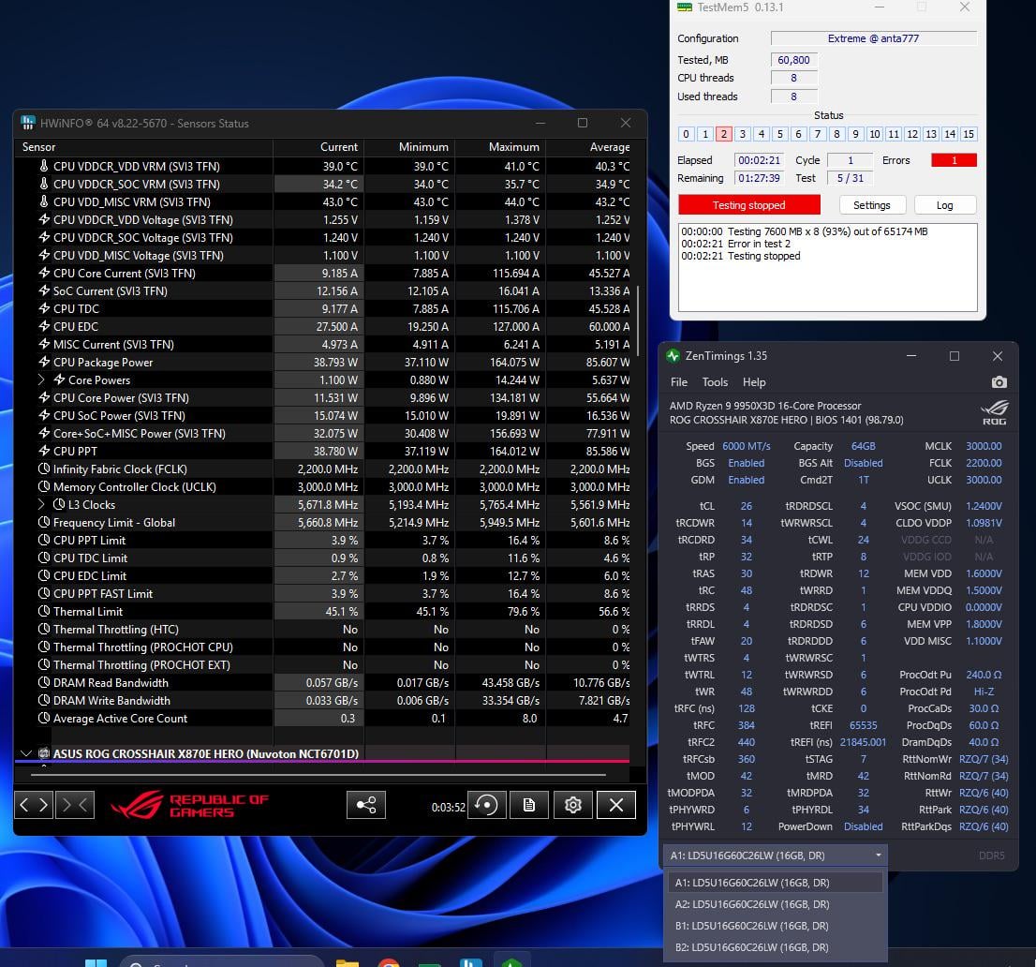This screenshot has width=1036, height=967.
Task: Select Average Active Core Count row
Action: (x=322, y=718)
